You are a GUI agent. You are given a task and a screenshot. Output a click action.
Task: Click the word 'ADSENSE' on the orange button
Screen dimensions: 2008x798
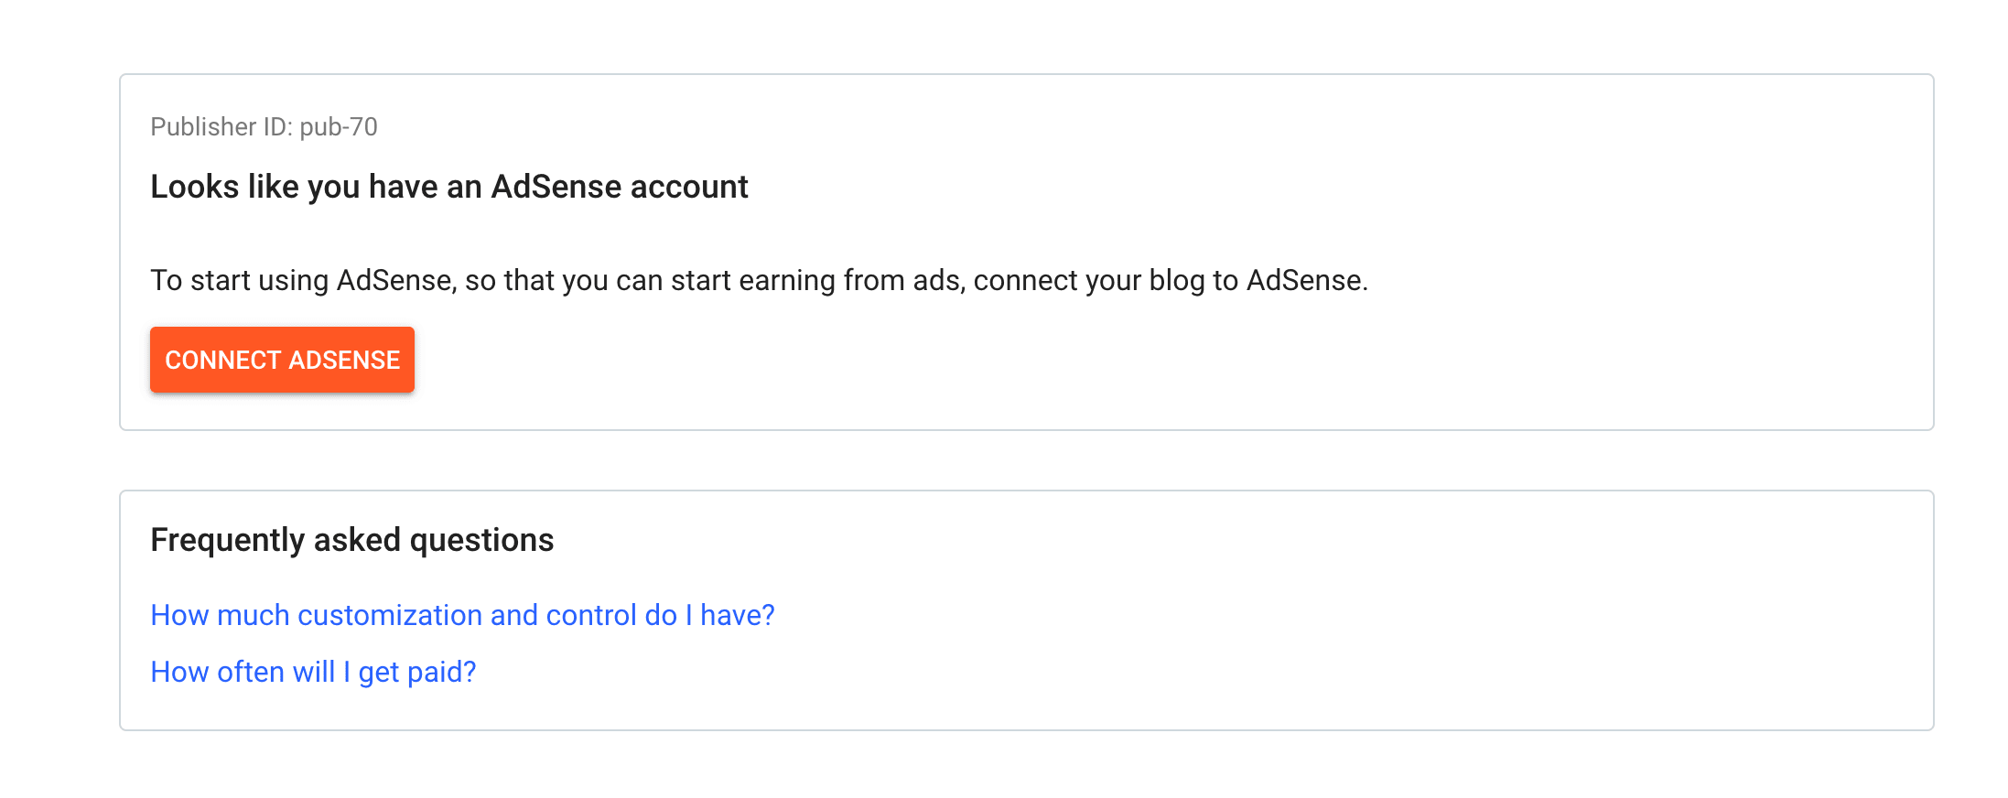pyautogui.click(x=344, y=360)
